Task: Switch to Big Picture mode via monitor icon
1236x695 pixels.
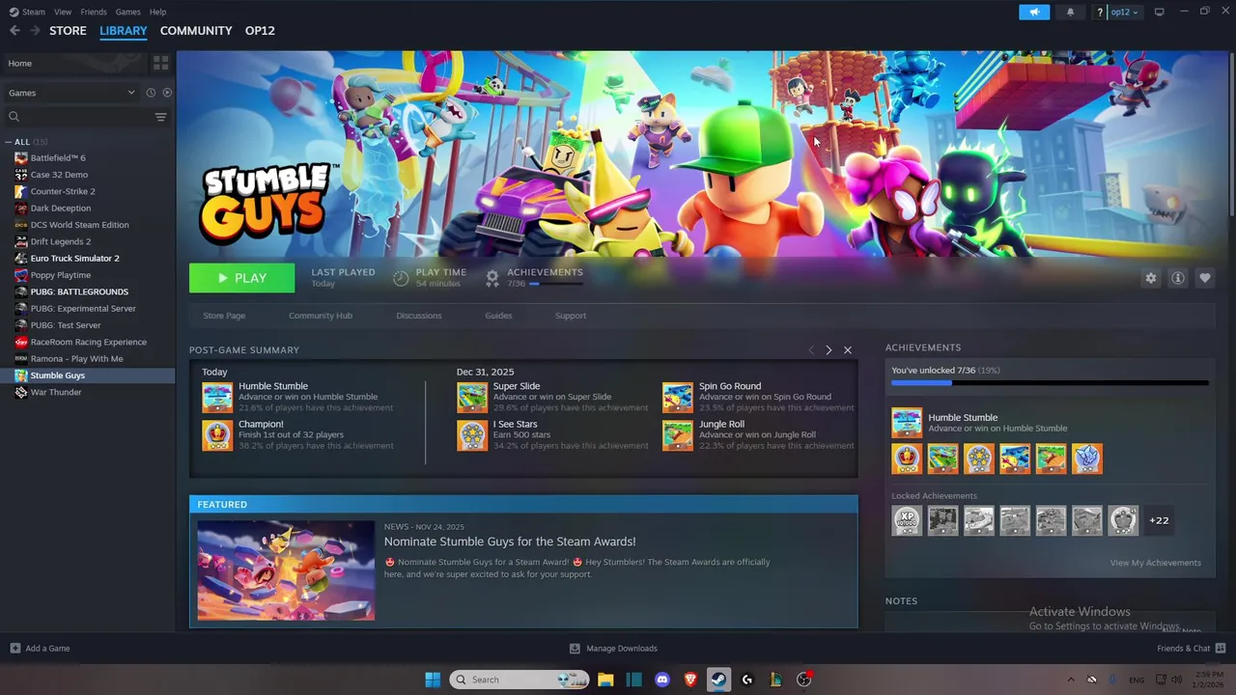Action: pyautogui.click(x=1159, y=12)
